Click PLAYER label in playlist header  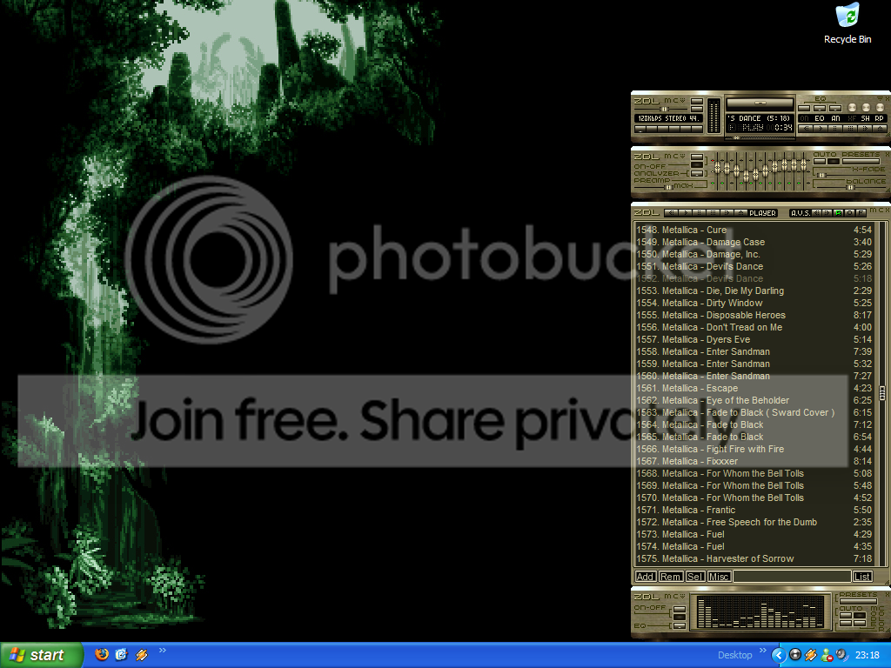point(762,213)
